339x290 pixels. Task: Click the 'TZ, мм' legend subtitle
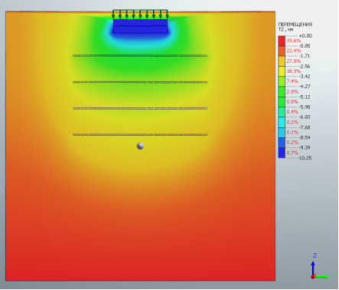tap(285, 30)
